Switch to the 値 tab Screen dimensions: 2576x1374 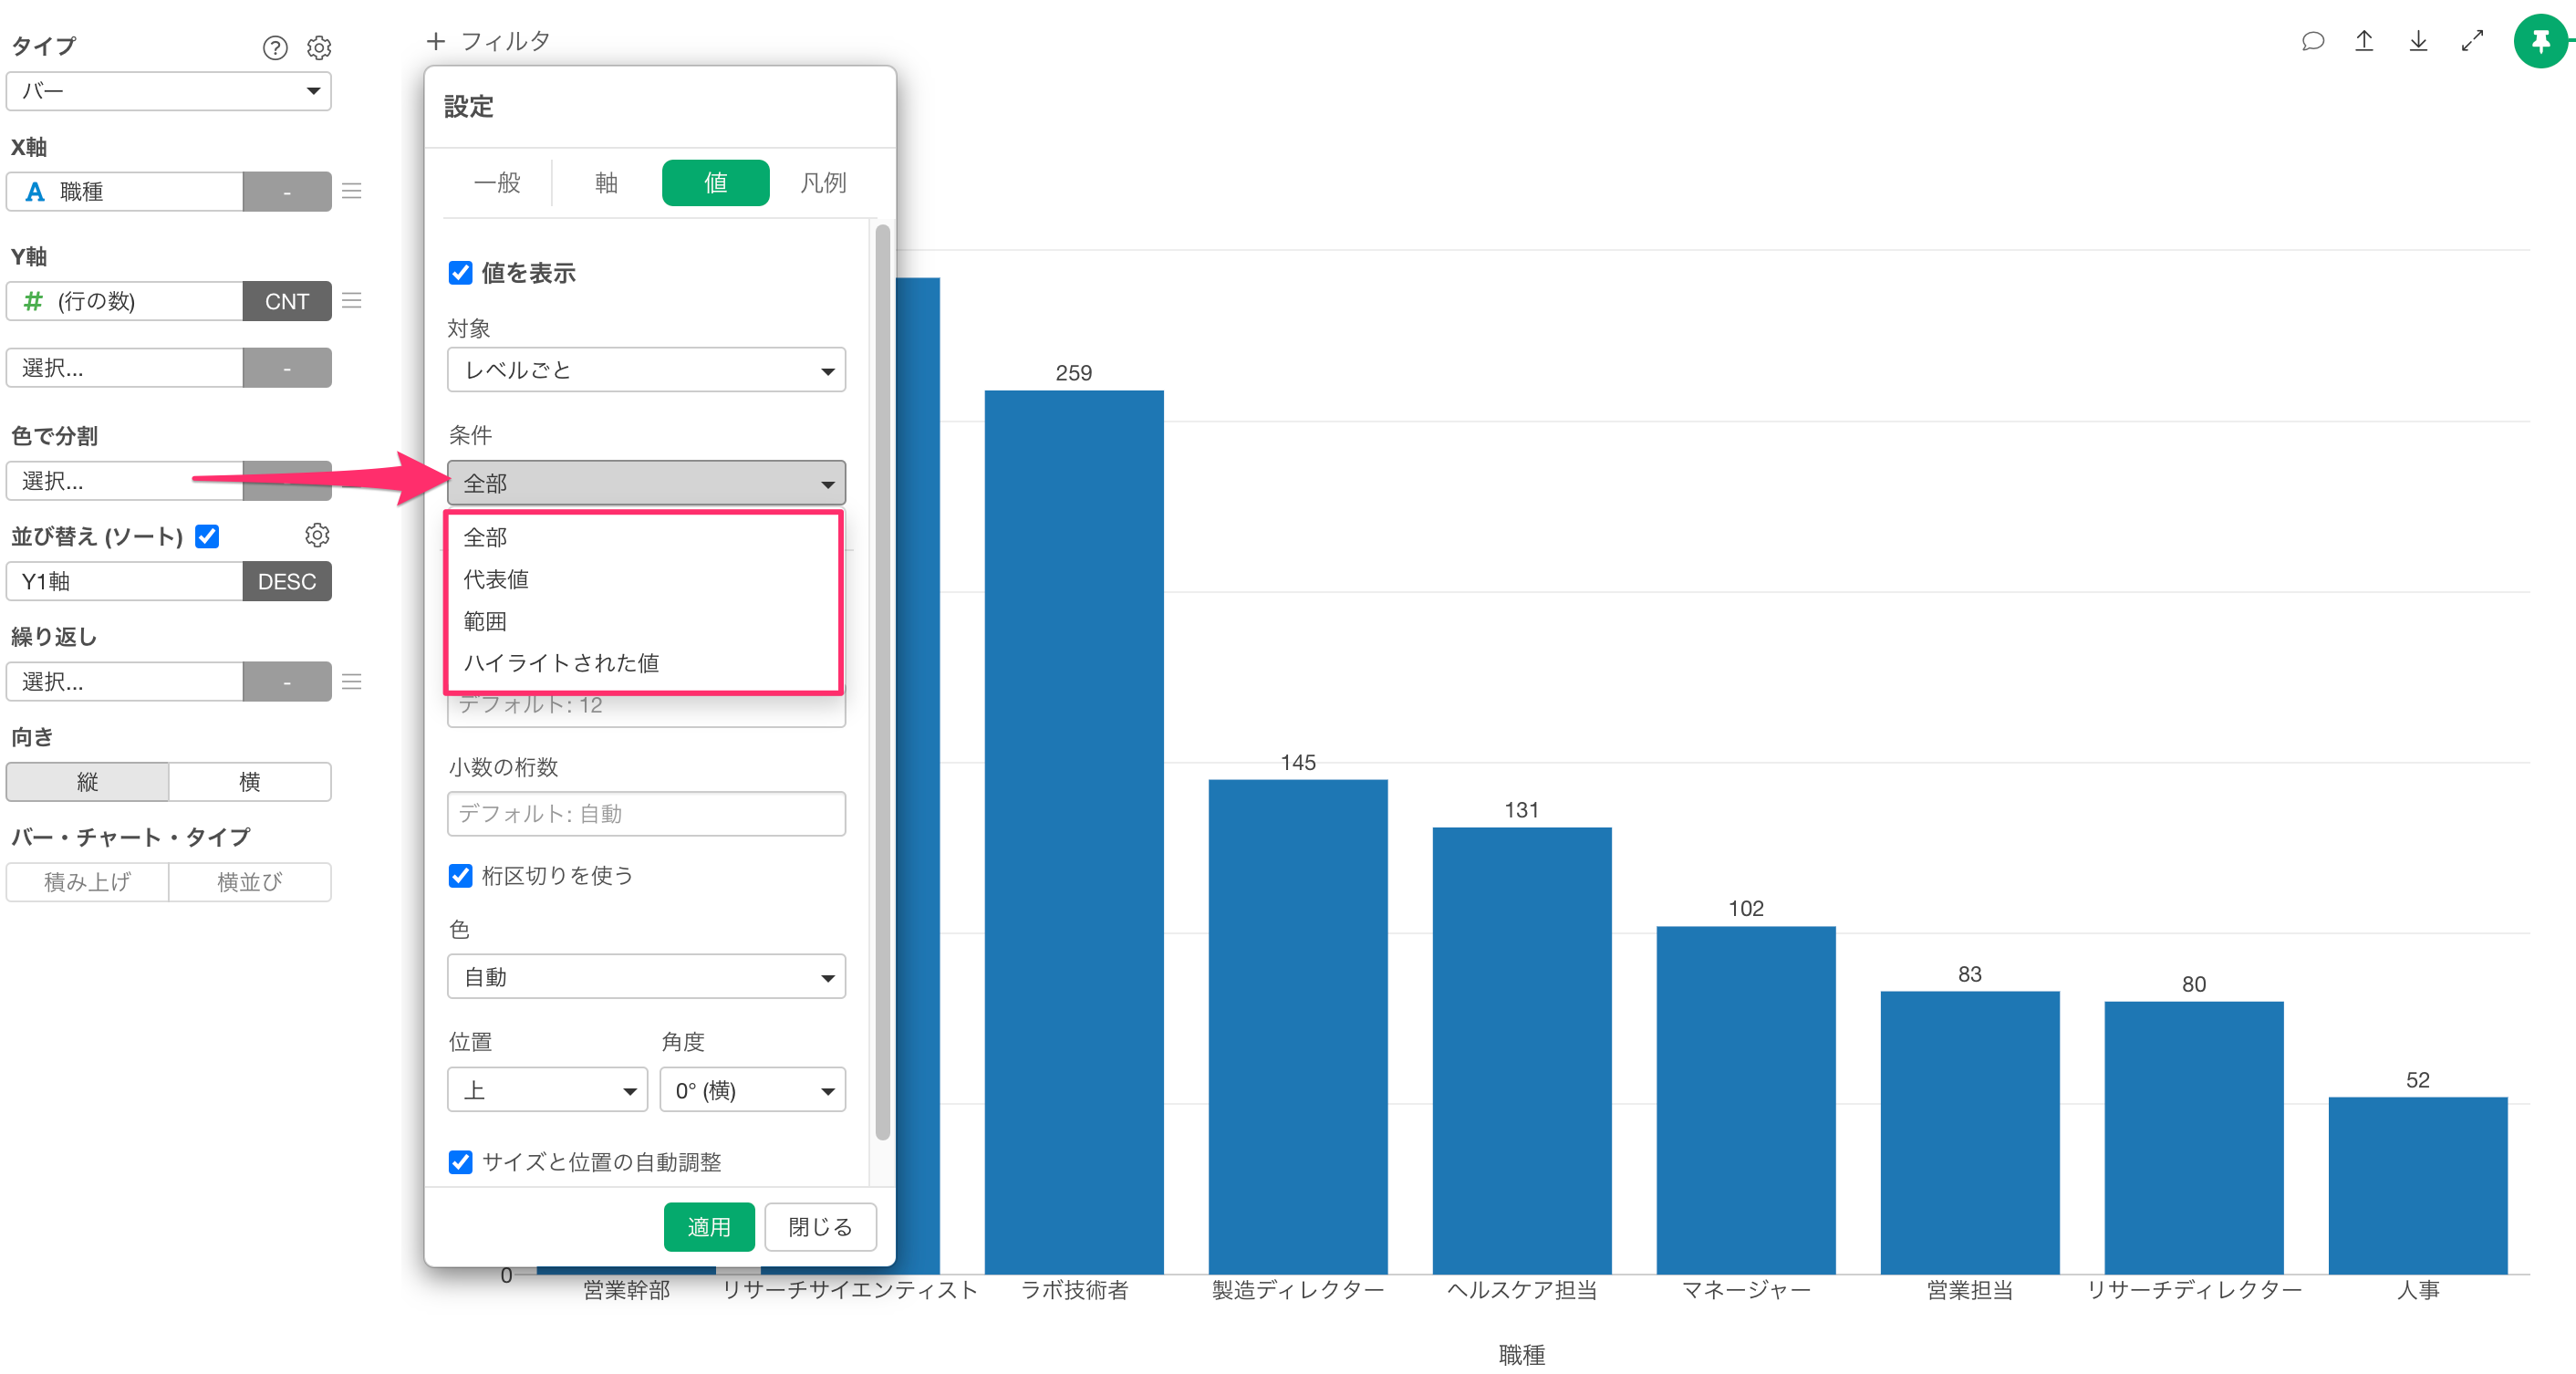[715, 182]
